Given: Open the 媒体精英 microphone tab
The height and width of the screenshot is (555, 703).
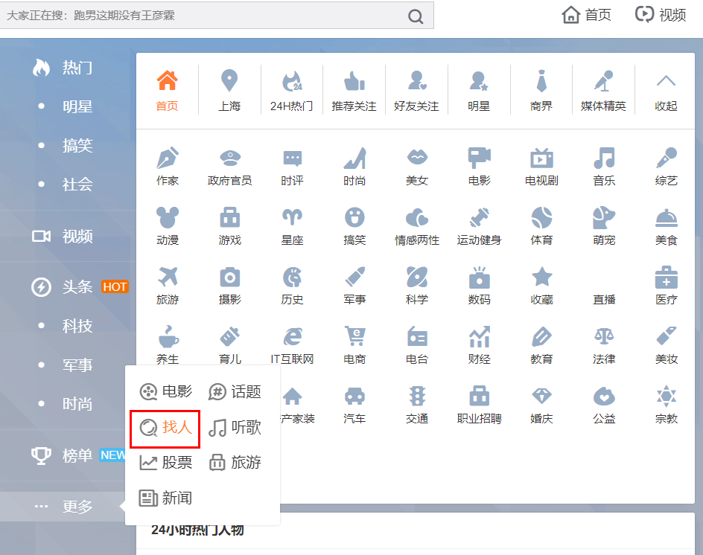Looking at the screenshot, I should [x=603, y=91].
